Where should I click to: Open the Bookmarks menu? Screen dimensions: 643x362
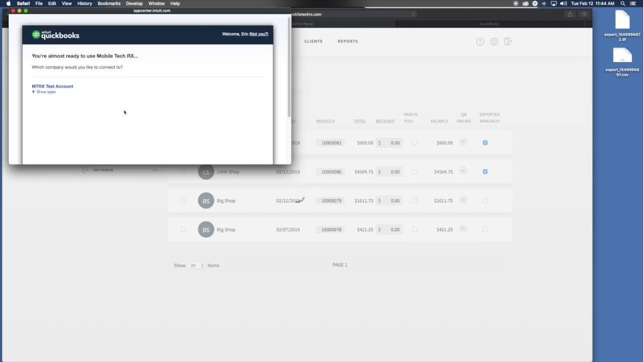click(x=109, y=4)
